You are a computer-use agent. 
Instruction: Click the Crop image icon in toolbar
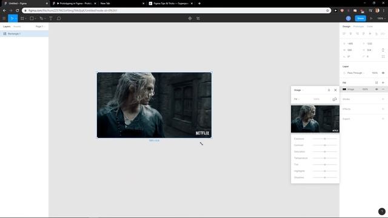pos(198,18)
